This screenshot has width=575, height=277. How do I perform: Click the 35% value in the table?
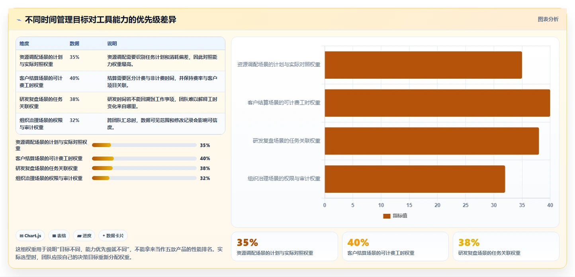coord(74,57)
